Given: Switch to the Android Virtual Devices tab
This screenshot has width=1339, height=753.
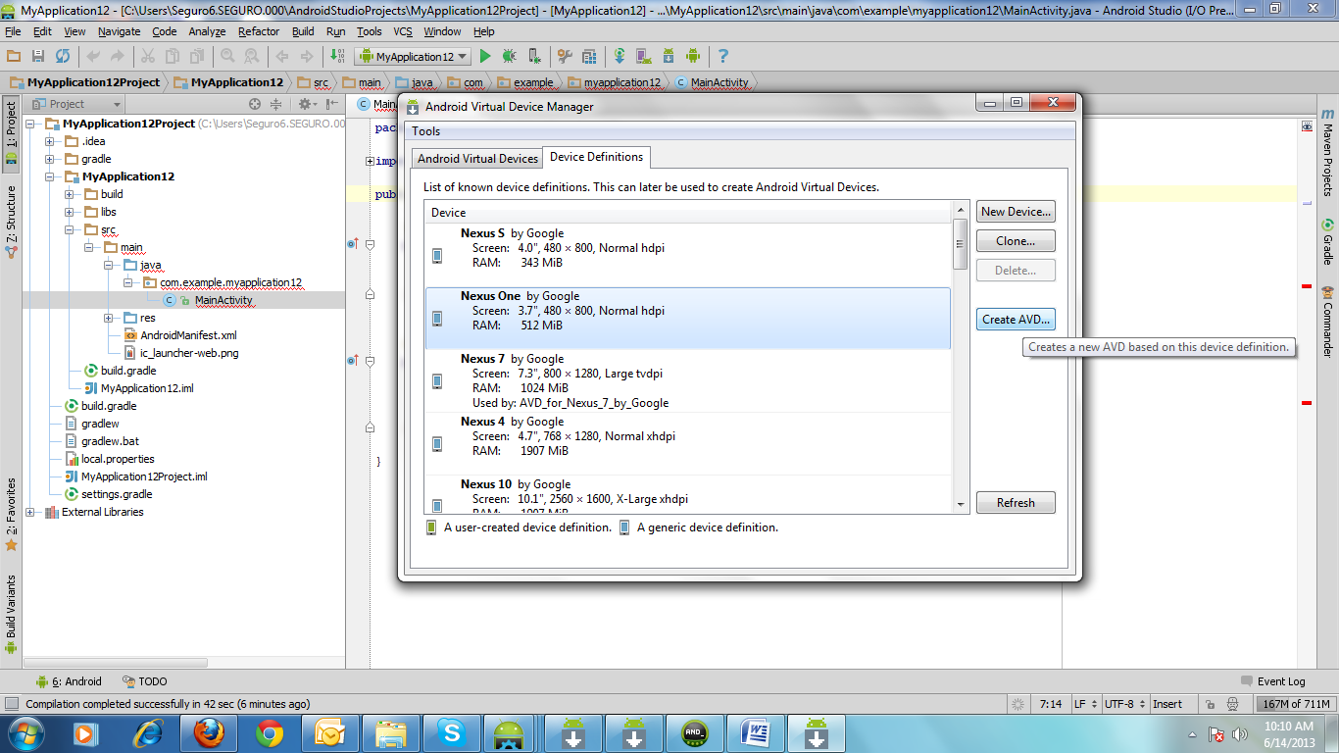Looking at the screenshot, I should click(x=476, y=157).
